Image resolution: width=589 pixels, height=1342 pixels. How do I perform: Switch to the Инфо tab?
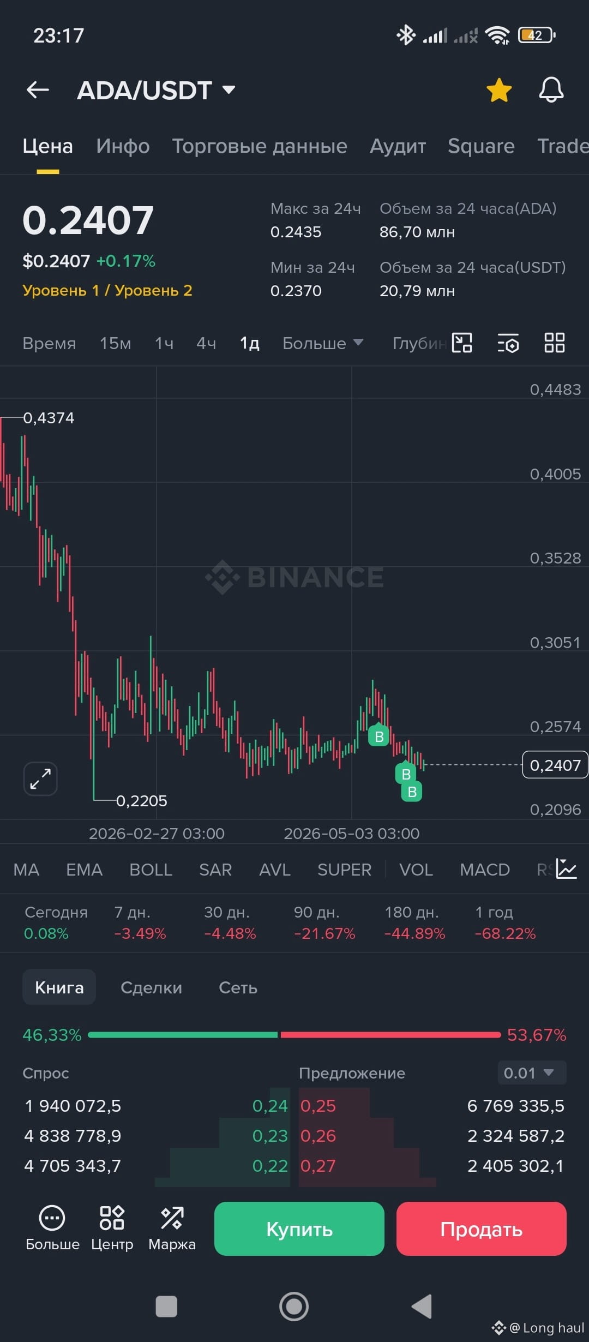click(x=123, y=146)
